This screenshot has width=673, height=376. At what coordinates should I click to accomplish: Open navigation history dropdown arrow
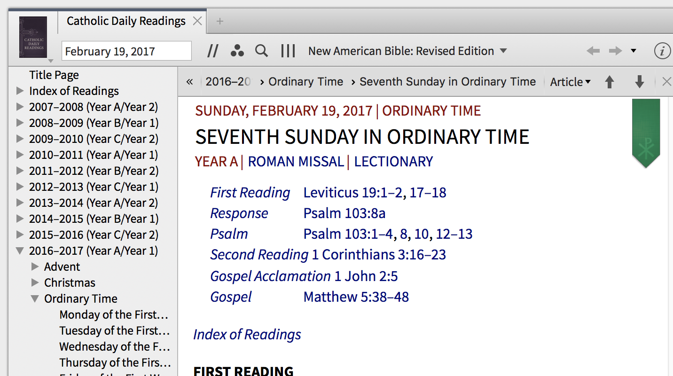(634, 51)
